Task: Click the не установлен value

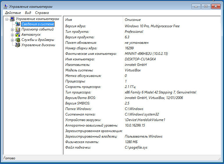Action: point(137,43)
